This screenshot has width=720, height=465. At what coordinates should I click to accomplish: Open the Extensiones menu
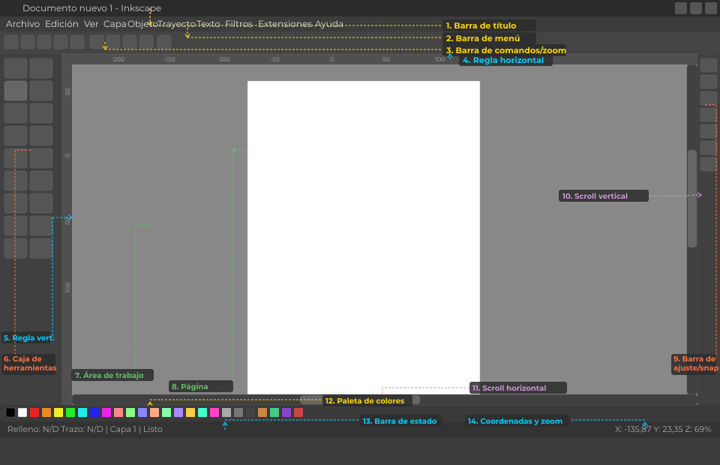(284, 24)
